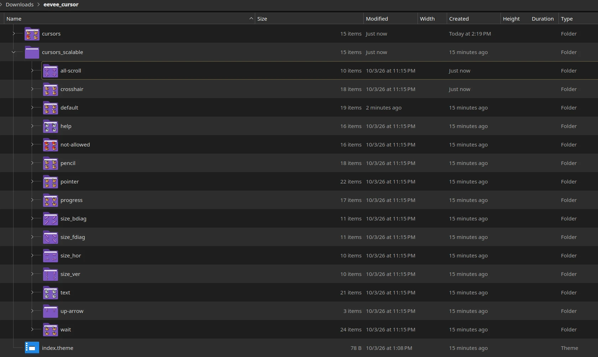Click the index.theme file icon
This screenshot has height=357, width=598.
point(32,348)
